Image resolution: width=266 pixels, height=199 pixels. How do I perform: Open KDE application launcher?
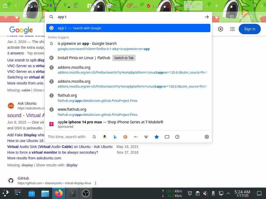pyautogui.click(x=5, y=193)
